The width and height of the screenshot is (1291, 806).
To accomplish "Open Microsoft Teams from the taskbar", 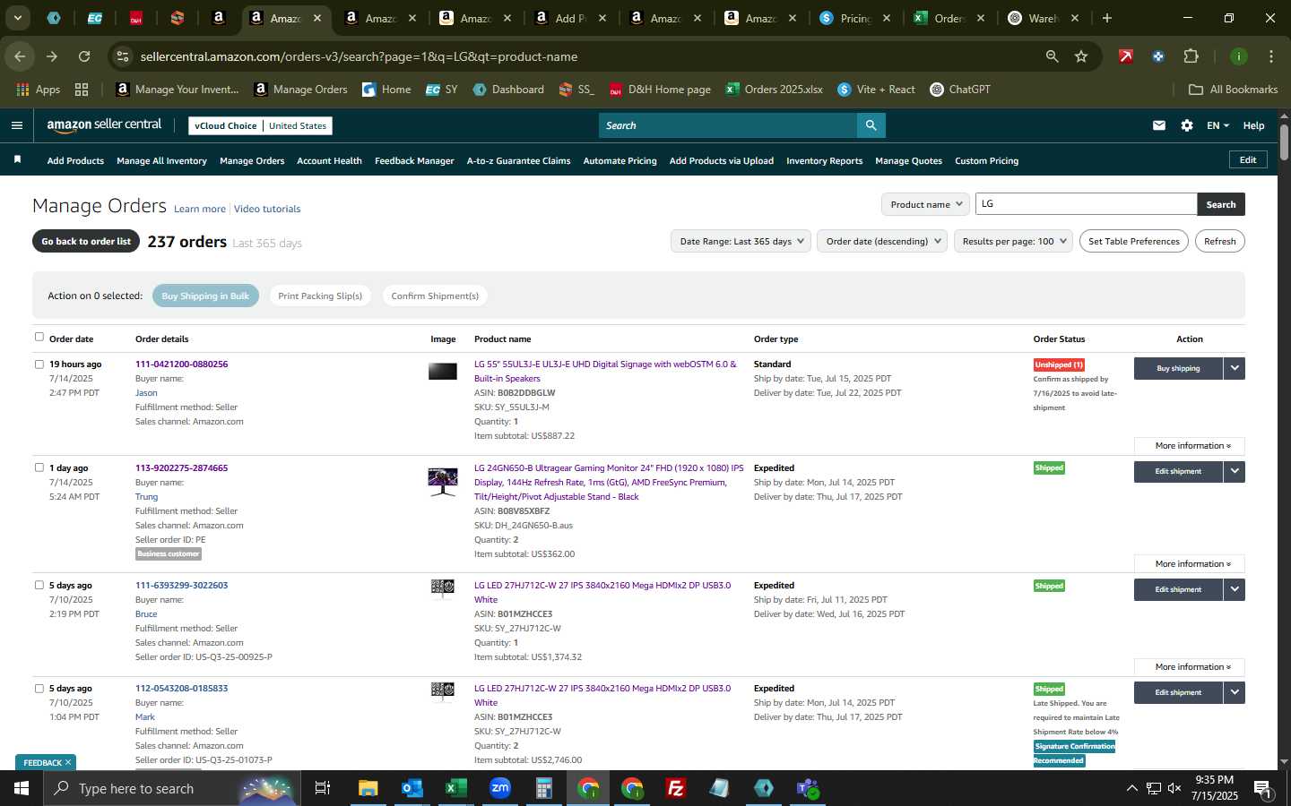I will [x=808, y=788].
